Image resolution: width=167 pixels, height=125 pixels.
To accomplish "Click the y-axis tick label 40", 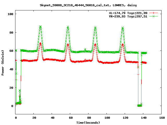I will 11,69.
